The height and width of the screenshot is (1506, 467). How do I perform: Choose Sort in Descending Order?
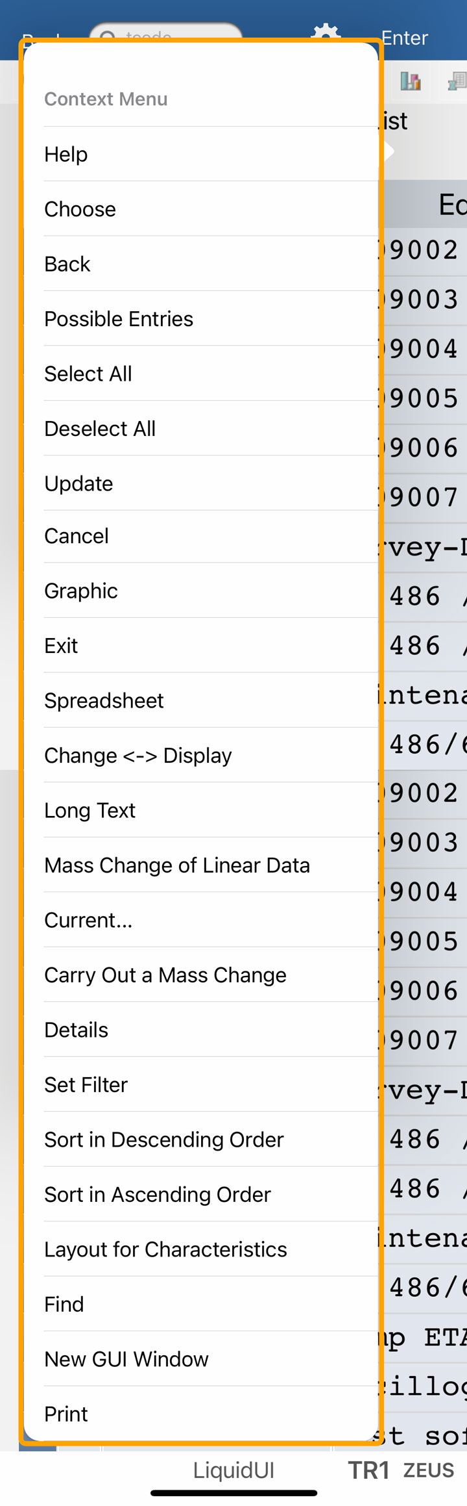(x=164, y=1140)
